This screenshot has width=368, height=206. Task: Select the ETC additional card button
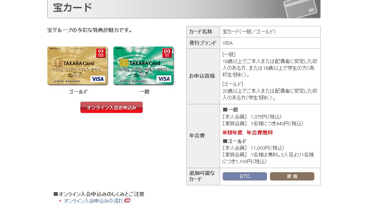click(x=244, y=176)
